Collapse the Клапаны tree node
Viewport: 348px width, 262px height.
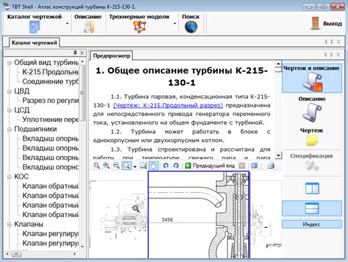coord(9,224)
